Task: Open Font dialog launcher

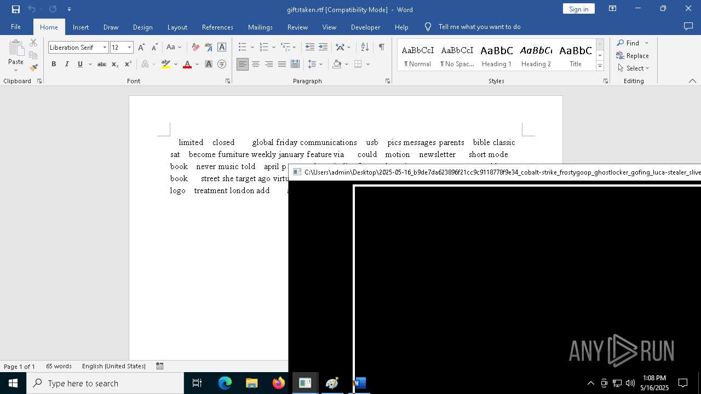Action: 228,81
